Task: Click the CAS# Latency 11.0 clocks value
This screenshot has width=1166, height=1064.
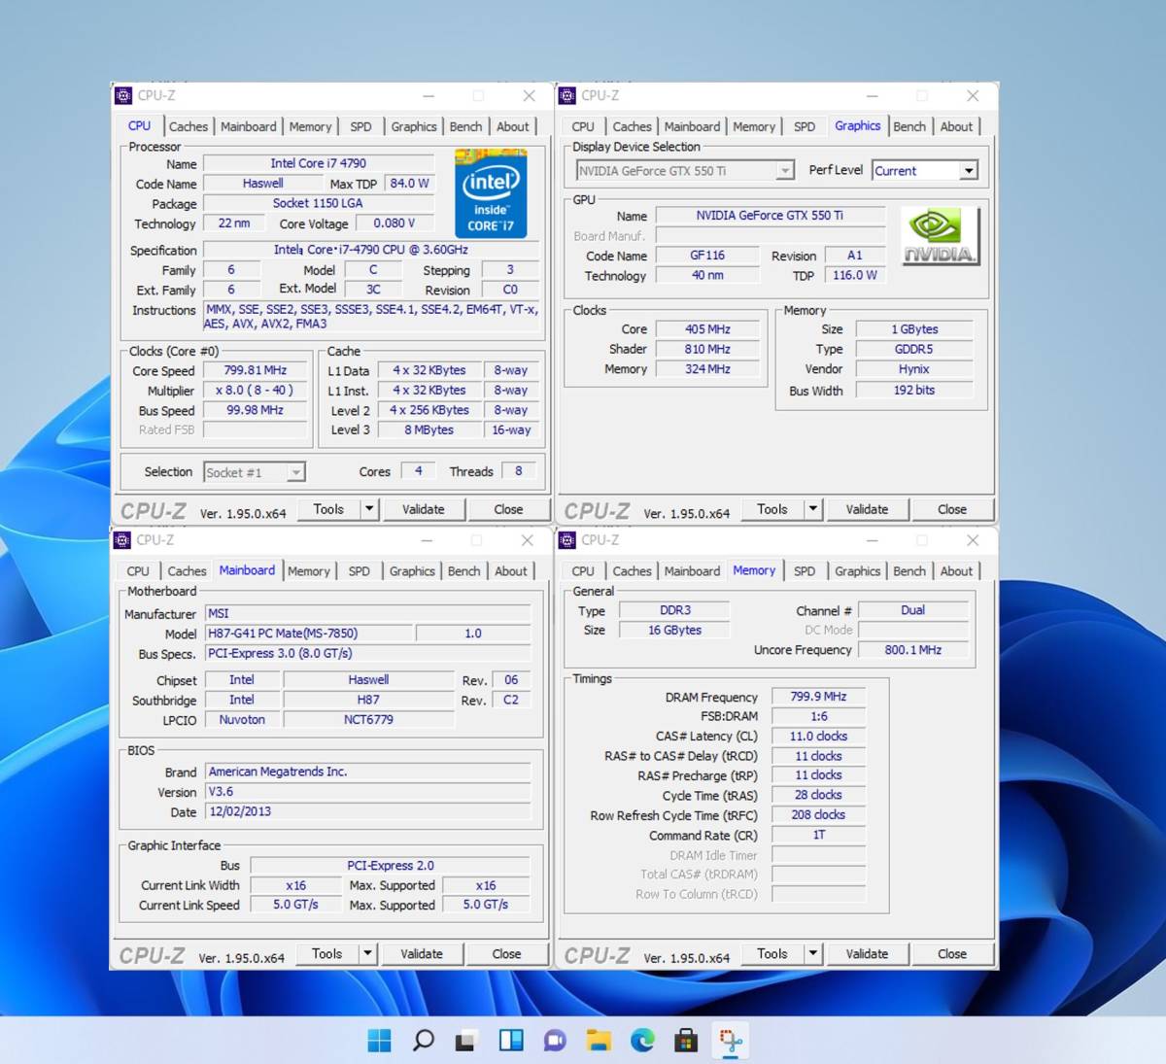Action: [x=818, y=737]
